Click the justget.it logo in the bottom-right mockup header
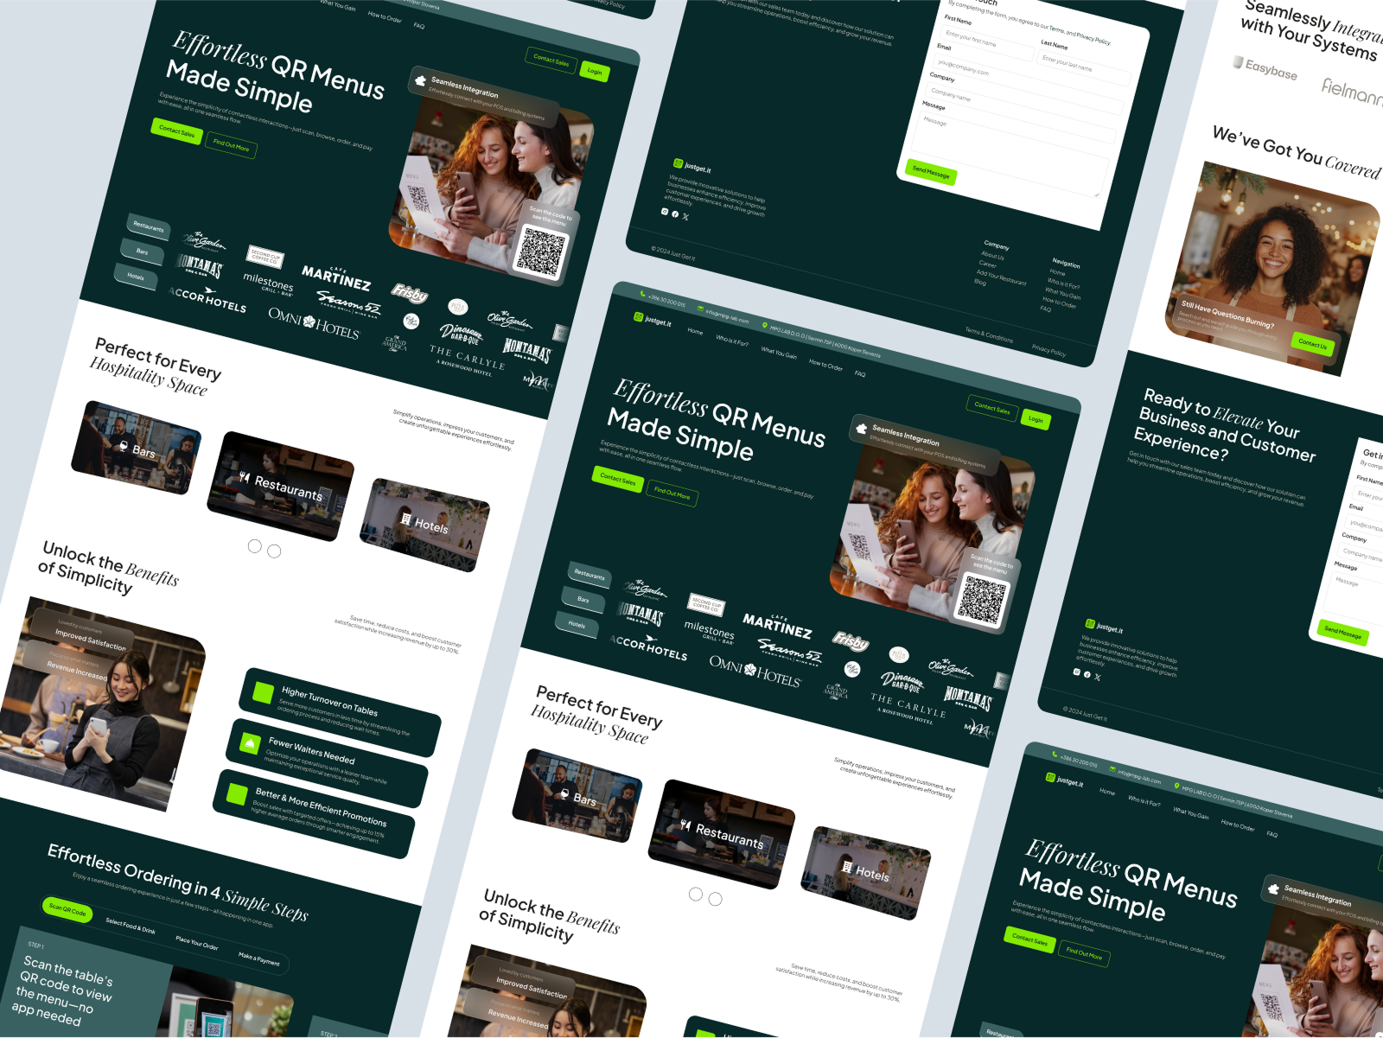This screenshot has height=1038, width=1383. 1064,780
